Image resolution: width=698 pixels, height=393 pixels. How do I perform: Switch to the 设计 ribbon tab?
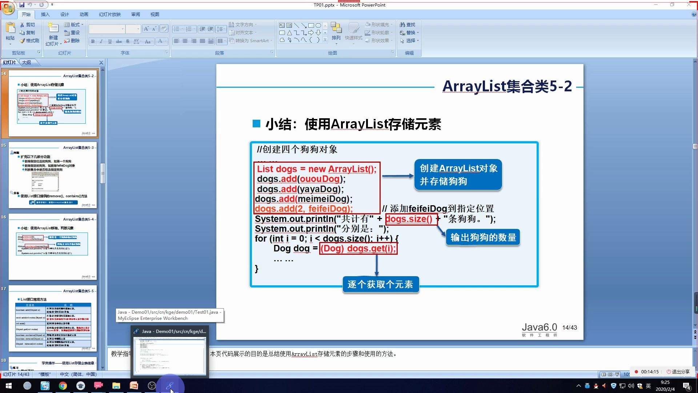[x=65, y=15]
